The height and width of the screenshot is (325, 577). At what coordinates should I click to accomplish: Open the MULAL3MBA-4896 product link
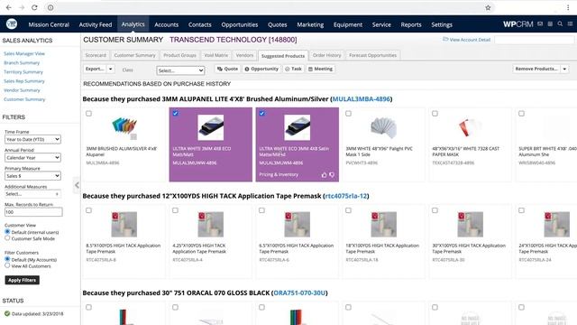(361, 98)
